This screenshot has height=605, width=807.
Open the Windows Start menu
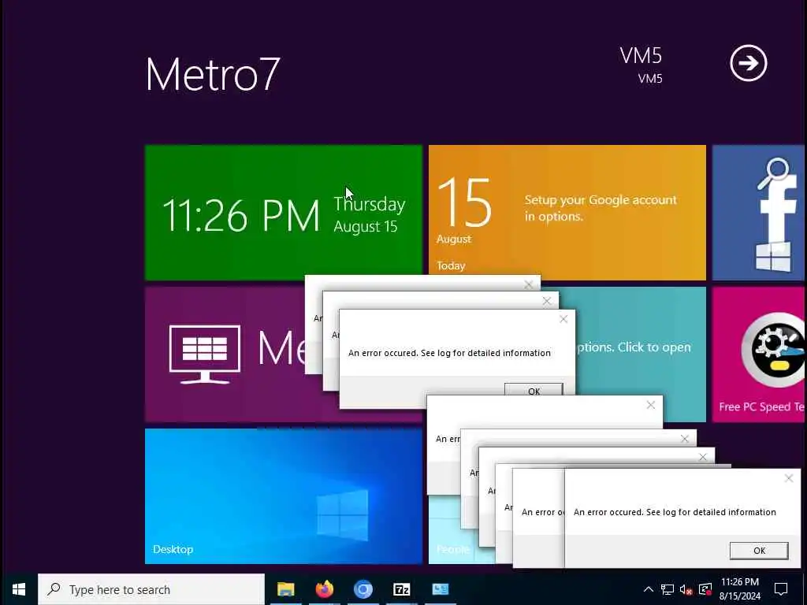[19, 589]
